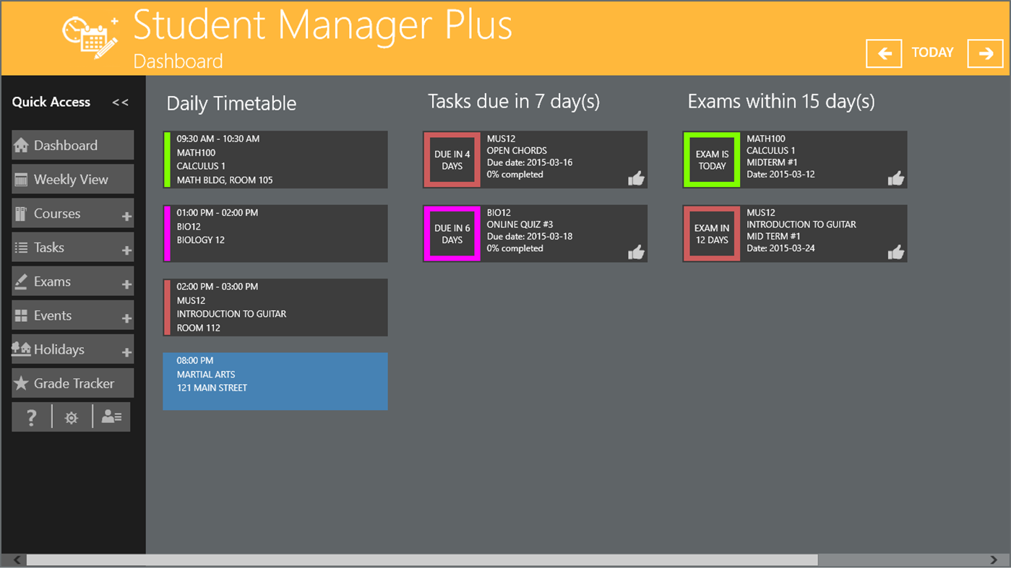
Task: Click the TODAY button
Action: click(x=932, y=52)
